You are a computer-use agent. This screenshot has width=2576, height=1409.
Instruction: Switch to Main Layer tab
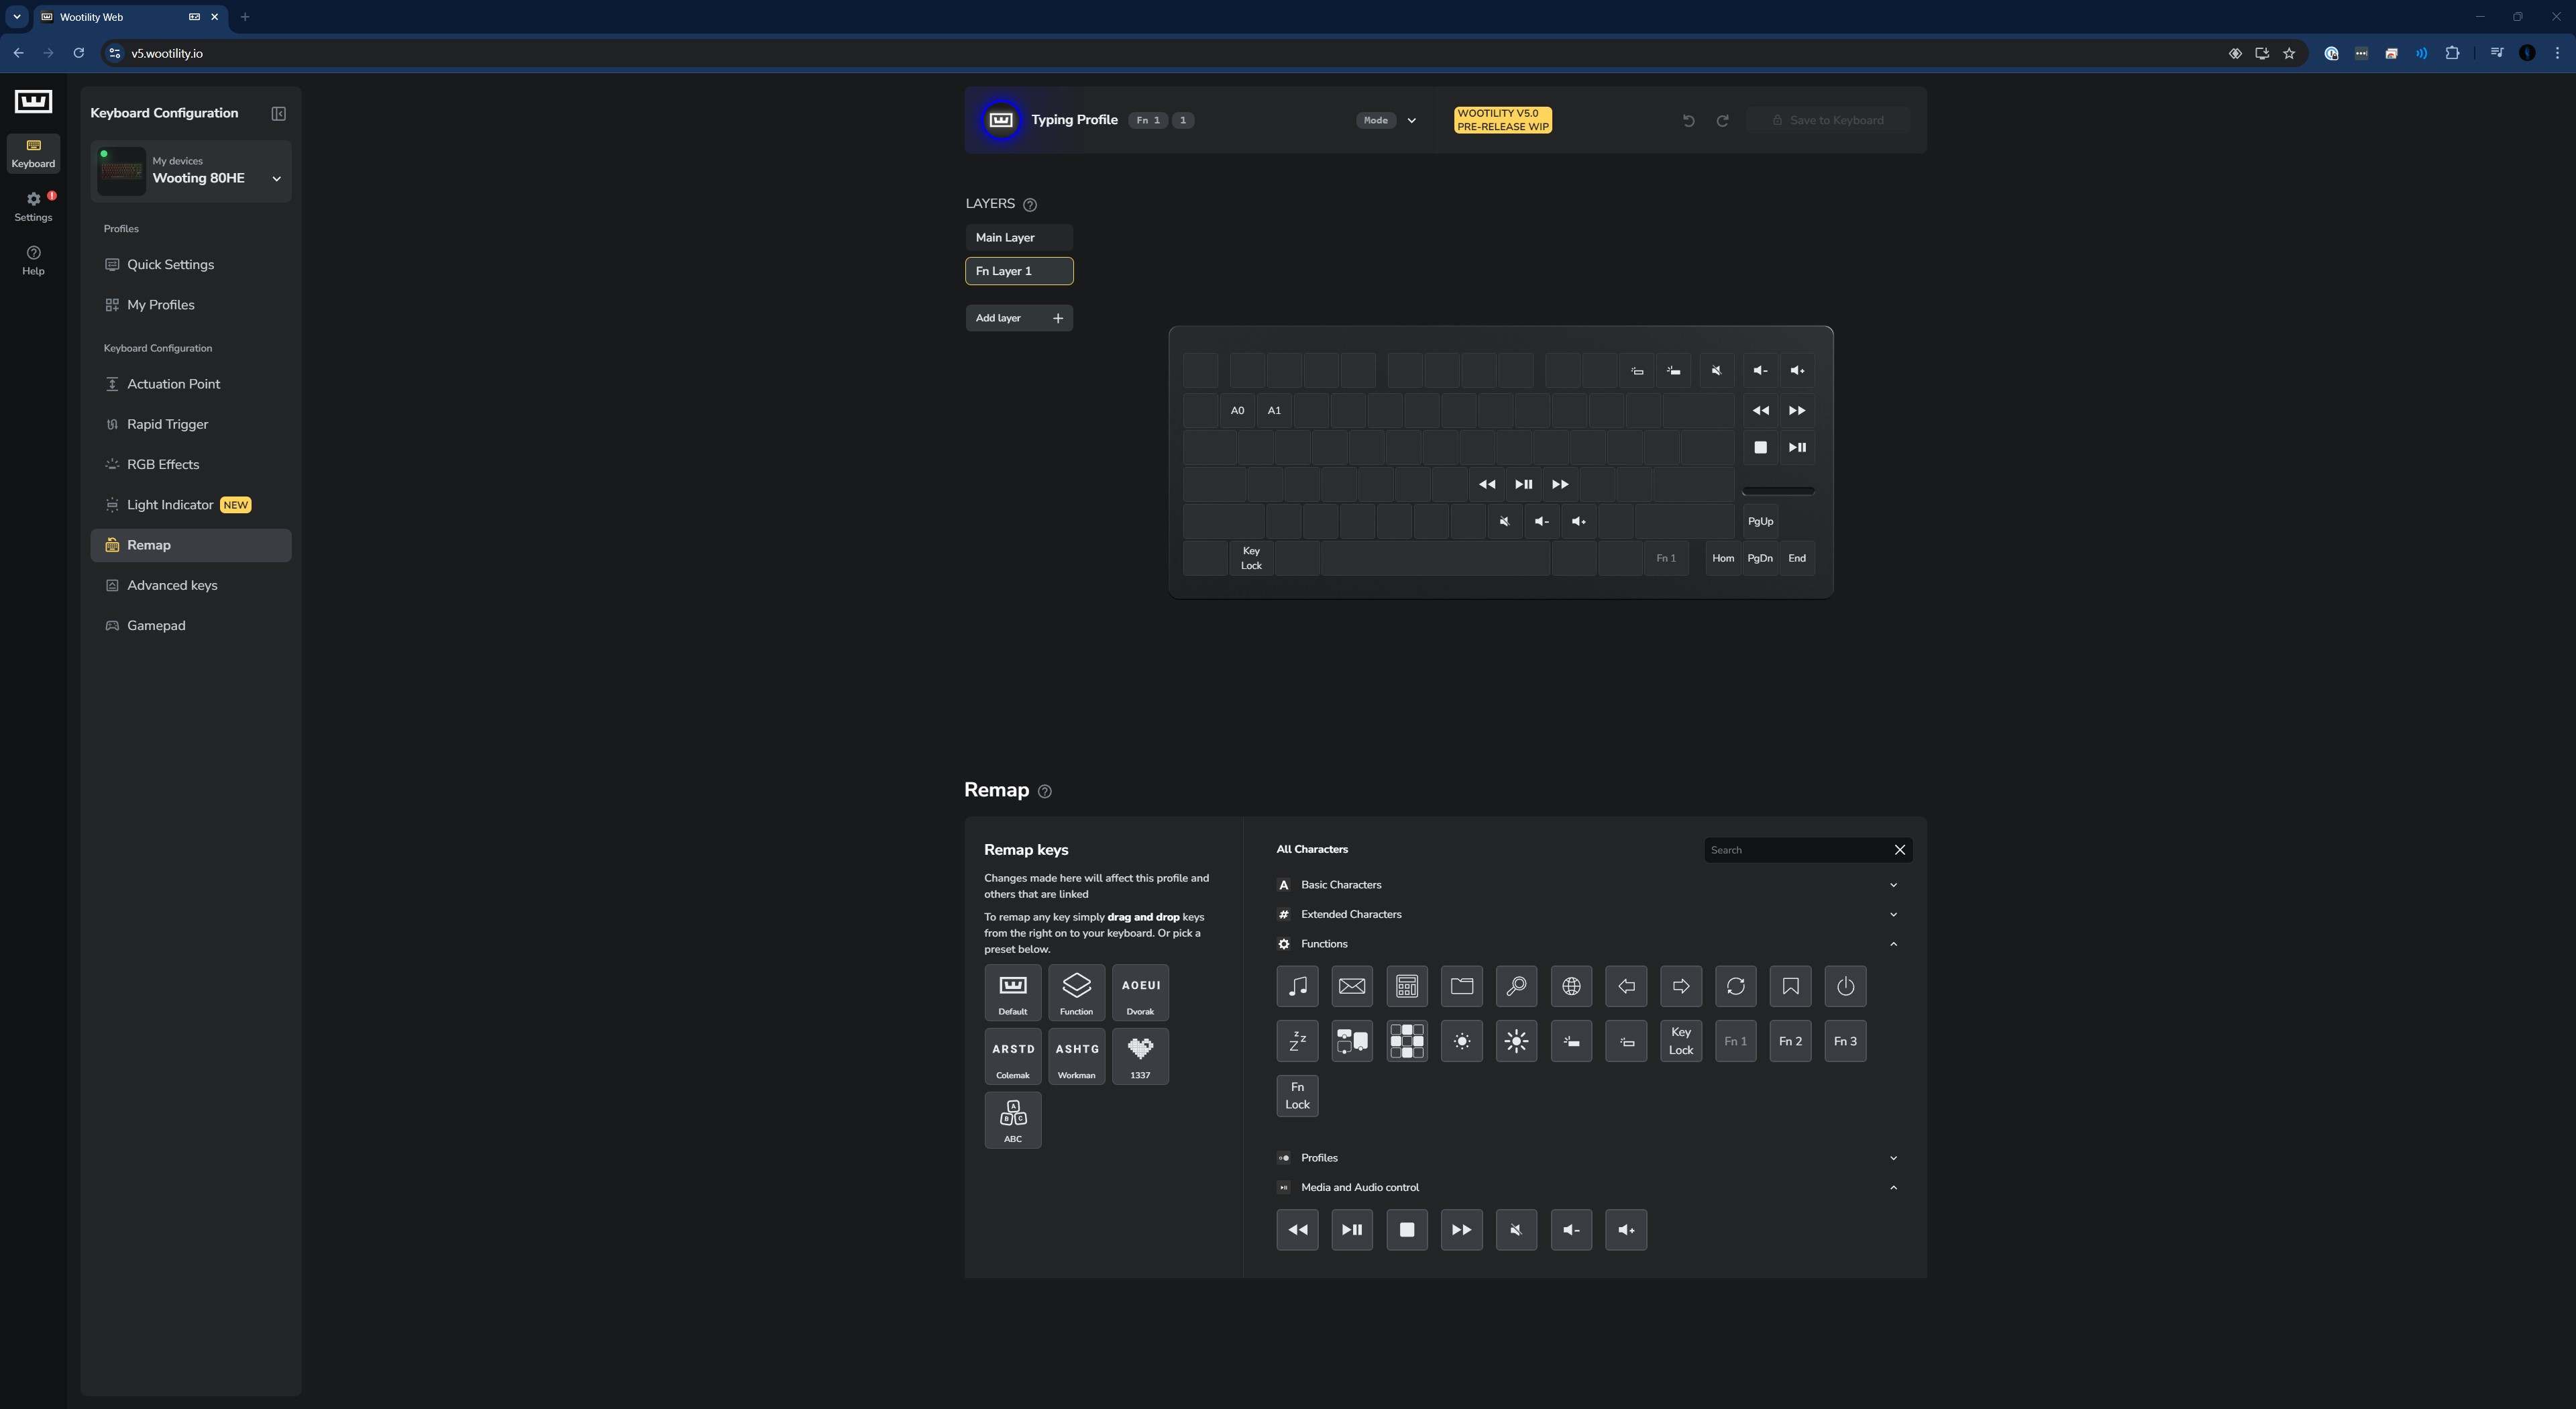tap(1018, 238)
